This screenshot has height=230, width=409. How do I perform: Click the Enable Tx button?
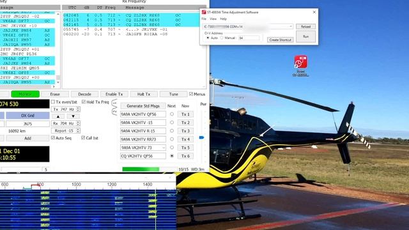pos(114,94)
